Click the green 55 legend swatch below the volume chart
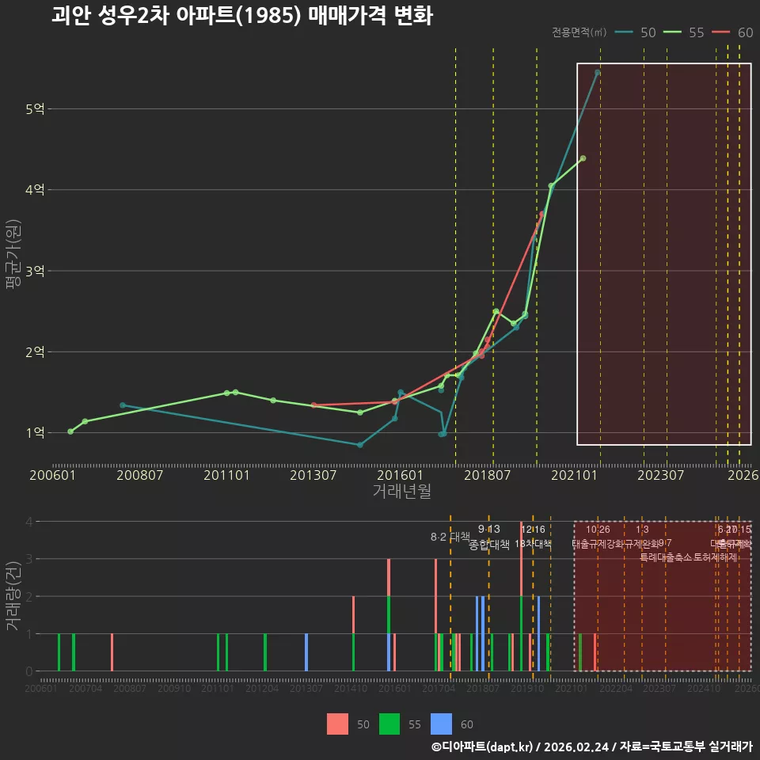The width and height of the screenshot is (760, 760). coord(389,724)
